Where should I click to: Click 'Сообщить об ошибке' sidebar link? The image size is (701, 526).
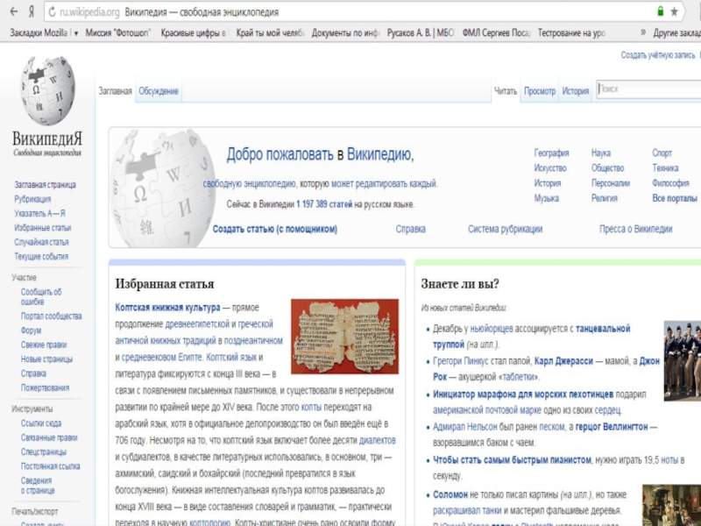(x=40, y=296)
